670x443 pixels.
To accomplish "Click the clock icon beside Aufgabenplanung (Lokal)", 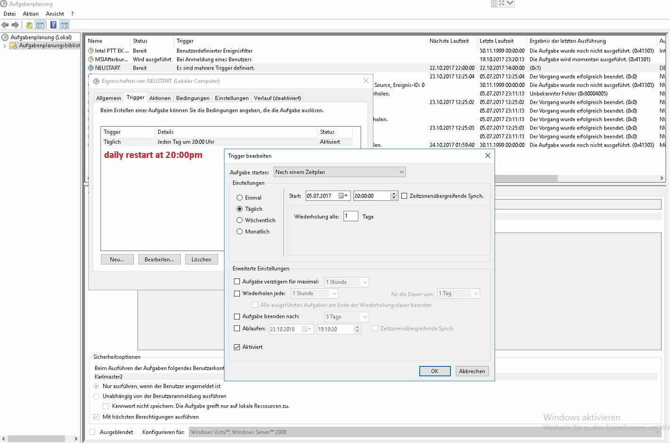I will pyautogui.click(x=5, y=37).
